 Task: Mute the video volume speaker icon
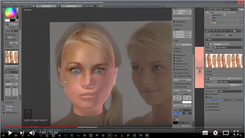32,133
